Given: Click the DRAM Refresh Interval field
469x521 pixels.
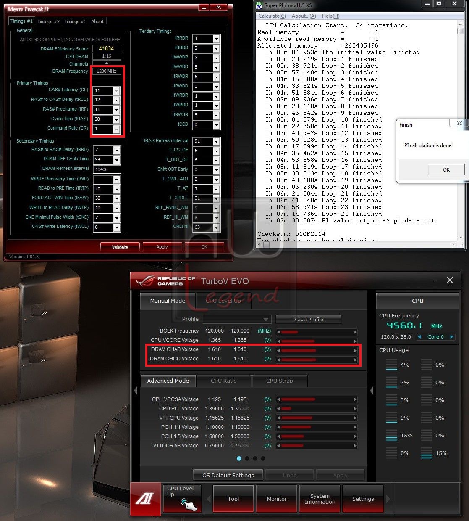Looking at the screenshot, I should tap(107, 169).
